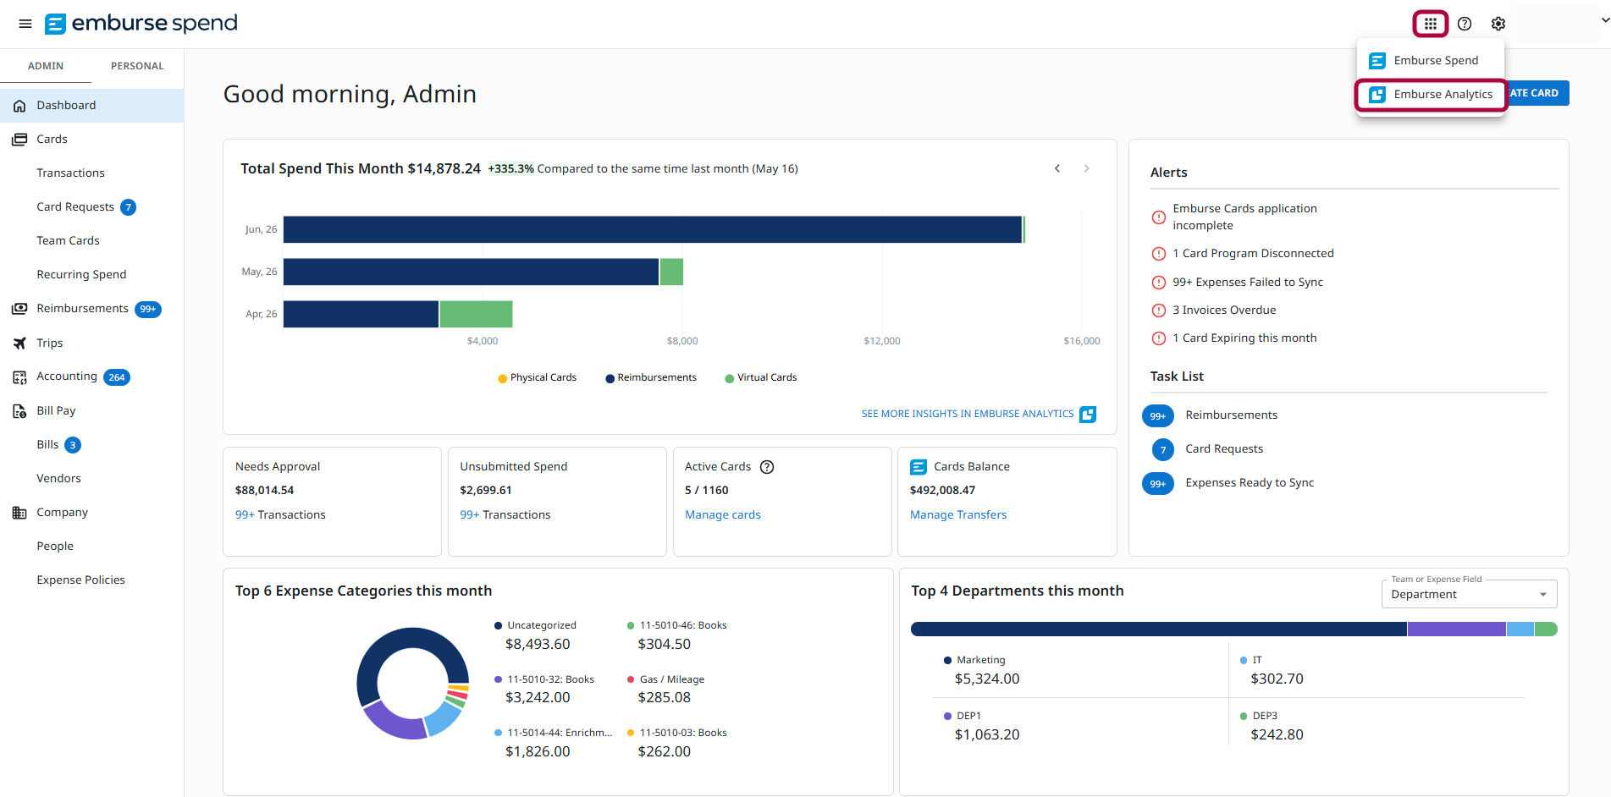Switch to the PERSONAL tab
This screenshot has height=797, width=1611.
click(137, 66)
